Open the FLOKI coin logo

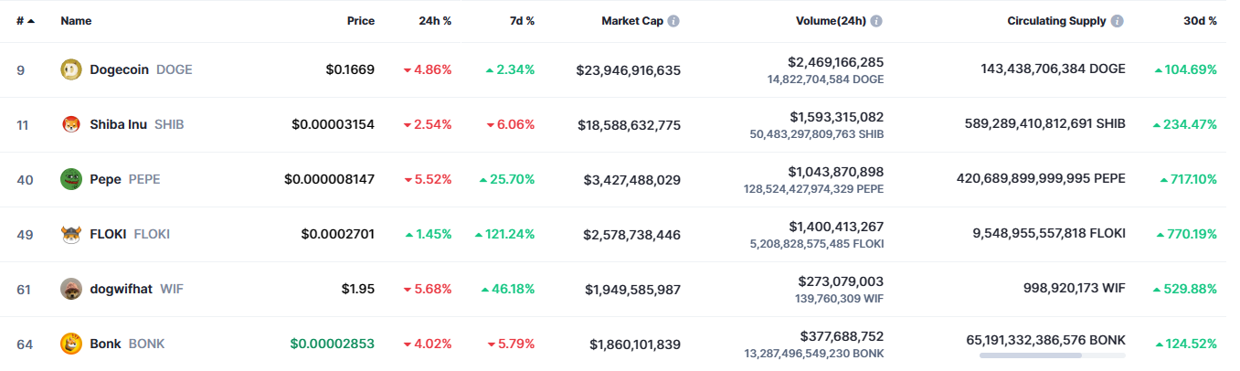coord(71,234)
